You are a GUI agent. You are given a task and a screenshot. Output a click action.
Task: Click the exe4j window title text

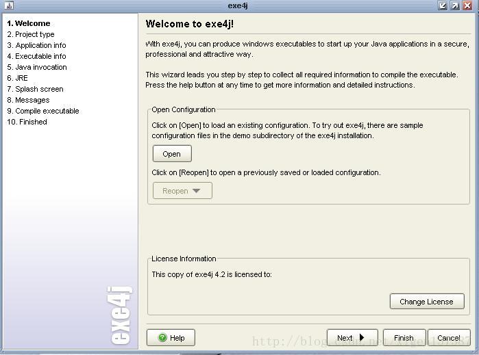(x=238, y=5)
